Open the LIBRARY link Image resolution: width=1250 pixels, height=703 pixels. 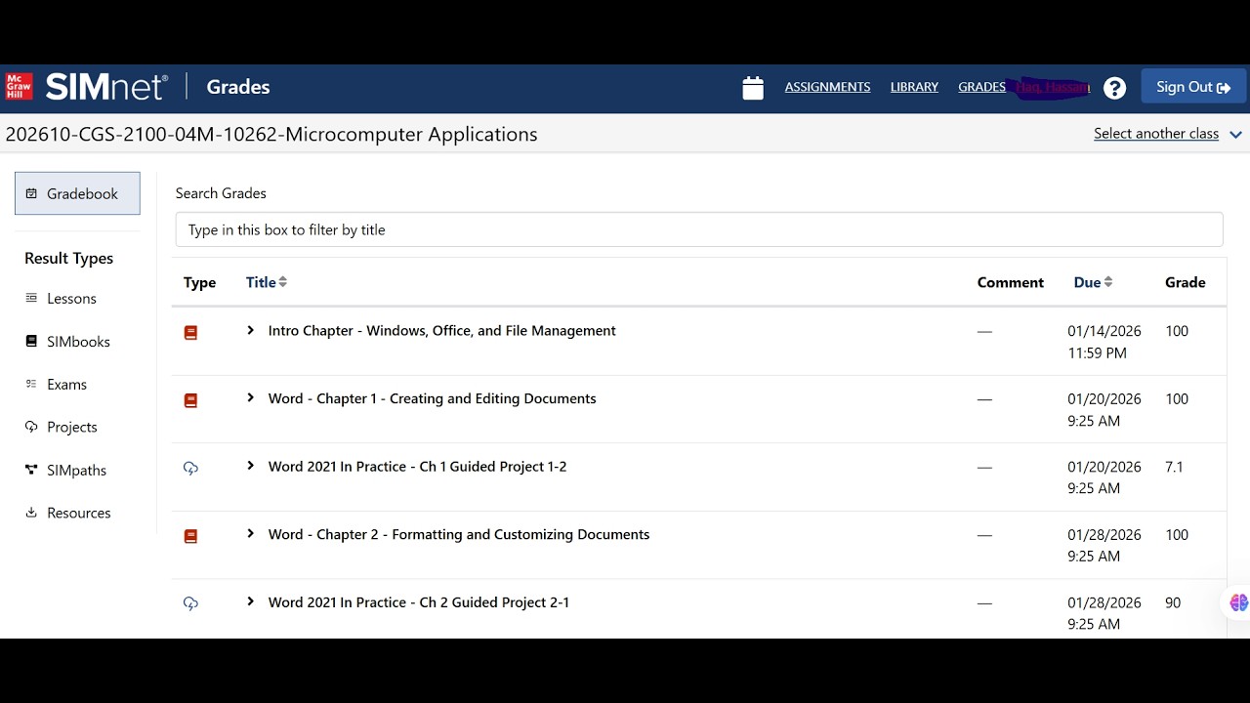pos(914,87)
